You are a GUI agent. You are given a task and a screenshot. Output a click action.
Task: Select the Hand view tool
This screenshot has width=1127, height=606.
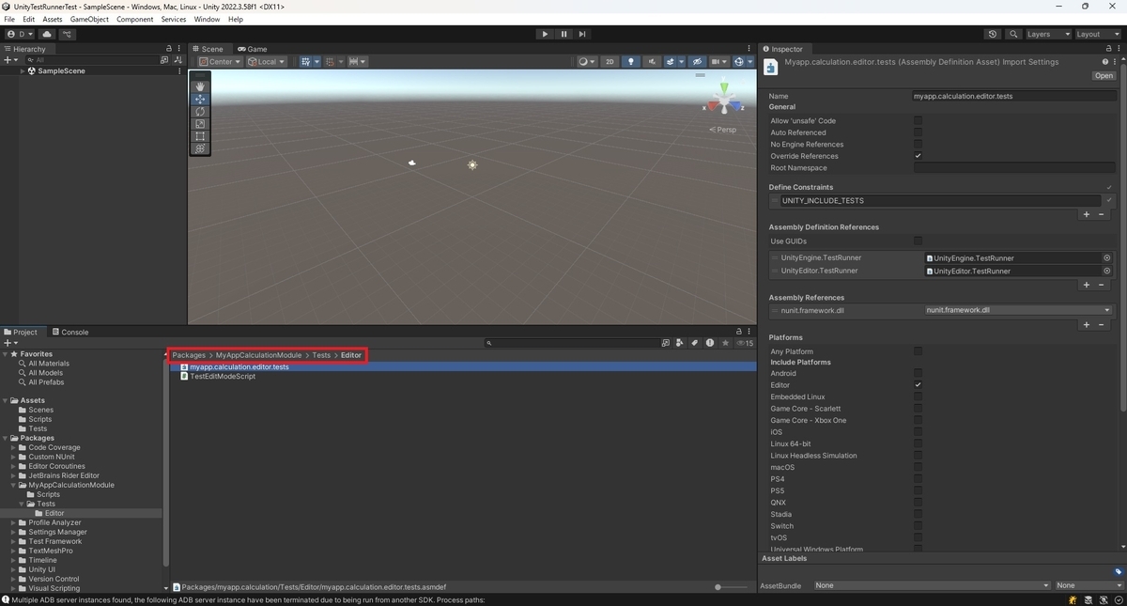(200, 86)
